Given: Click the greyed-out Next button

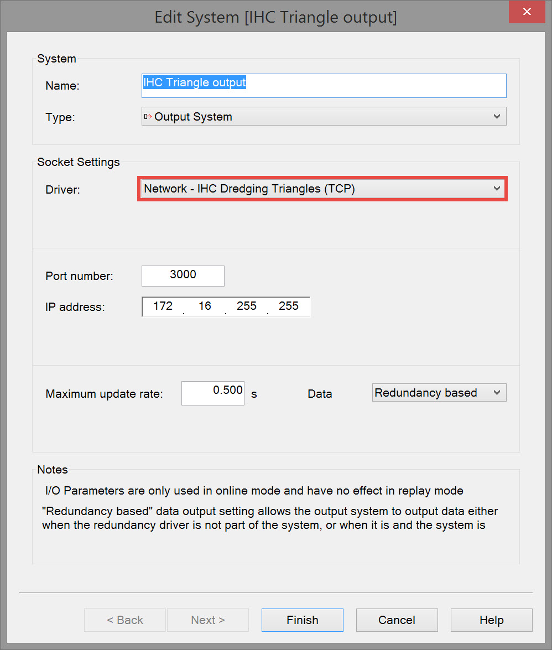Looking at the screenshot, I should click(x=207, y=620).
